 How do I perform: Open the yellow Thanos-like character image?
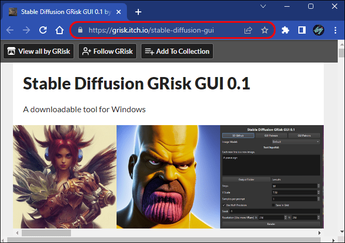click(x=168, y=177)
